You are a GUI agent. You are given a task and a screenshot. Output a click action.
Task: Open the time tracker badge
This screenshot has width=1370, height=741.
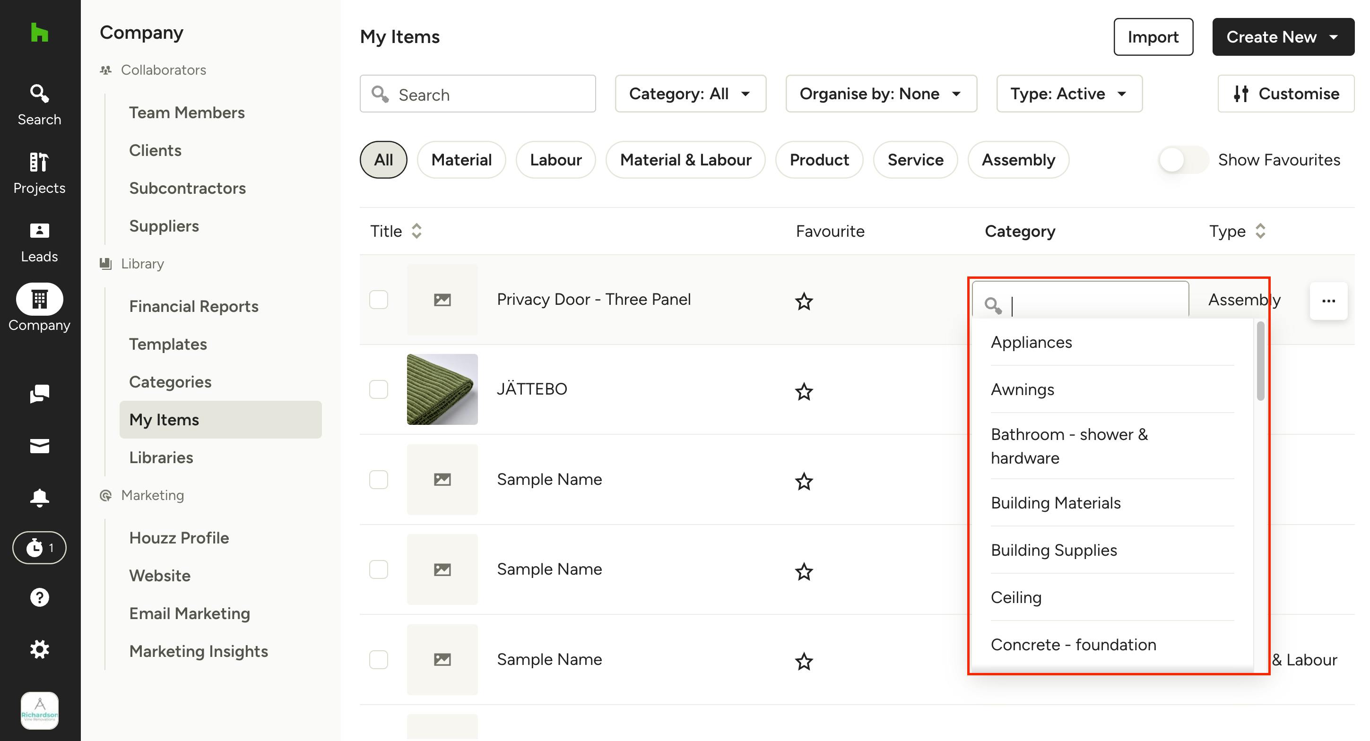point(39,548)
